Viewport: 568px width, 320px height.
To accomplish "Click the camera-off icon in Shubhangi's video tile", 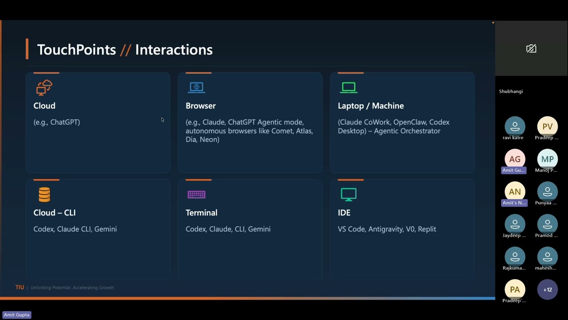I will pyautogui.click(x=531, y=48).
